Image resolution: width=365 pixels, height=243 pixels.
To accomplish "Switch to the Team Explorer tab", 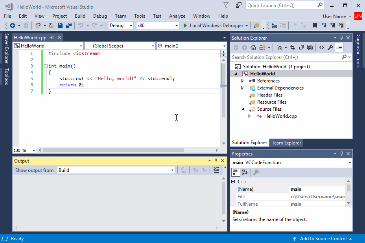I will [286, 143].
